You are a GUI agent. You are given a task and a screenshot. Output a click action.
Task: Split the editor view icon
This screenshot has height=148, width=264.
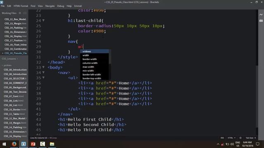click(25, 13)
